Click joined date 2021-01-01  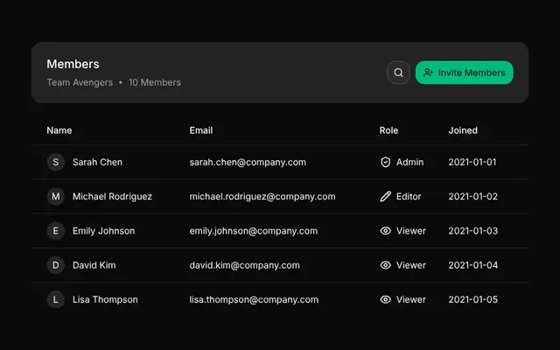point(472,162)
